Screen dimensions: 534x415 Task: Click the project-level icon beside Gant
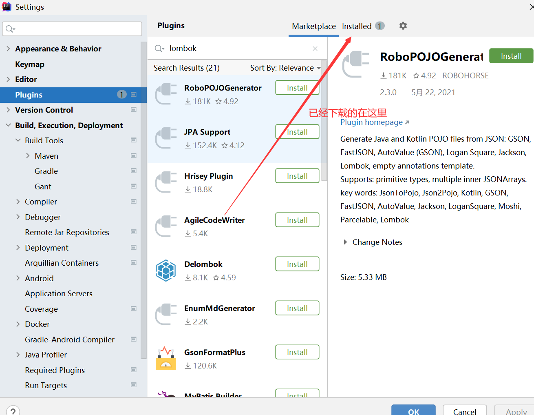tap(133, 186)
